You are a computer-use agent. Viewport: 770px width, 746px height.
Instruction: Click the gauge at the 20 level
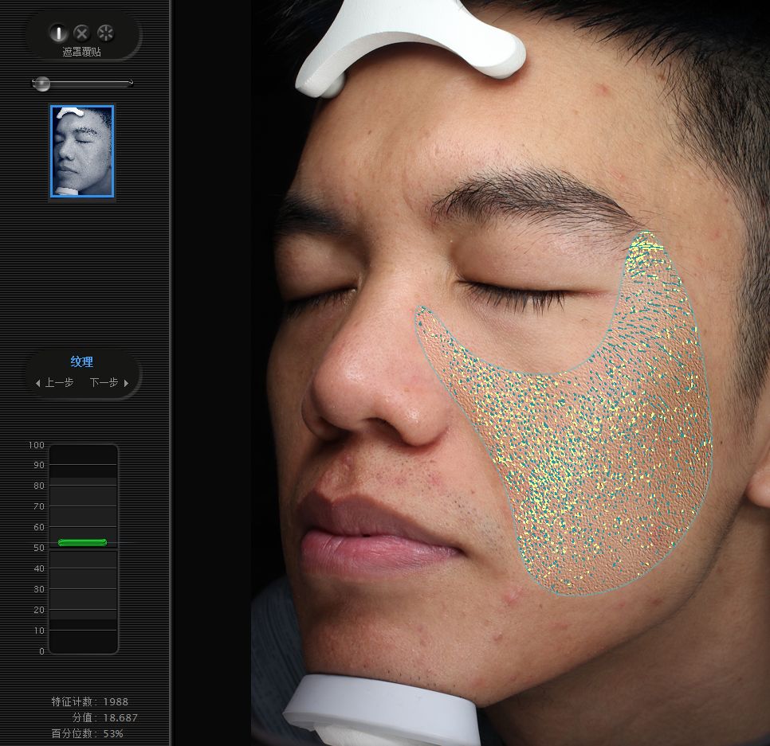[83, 610]
